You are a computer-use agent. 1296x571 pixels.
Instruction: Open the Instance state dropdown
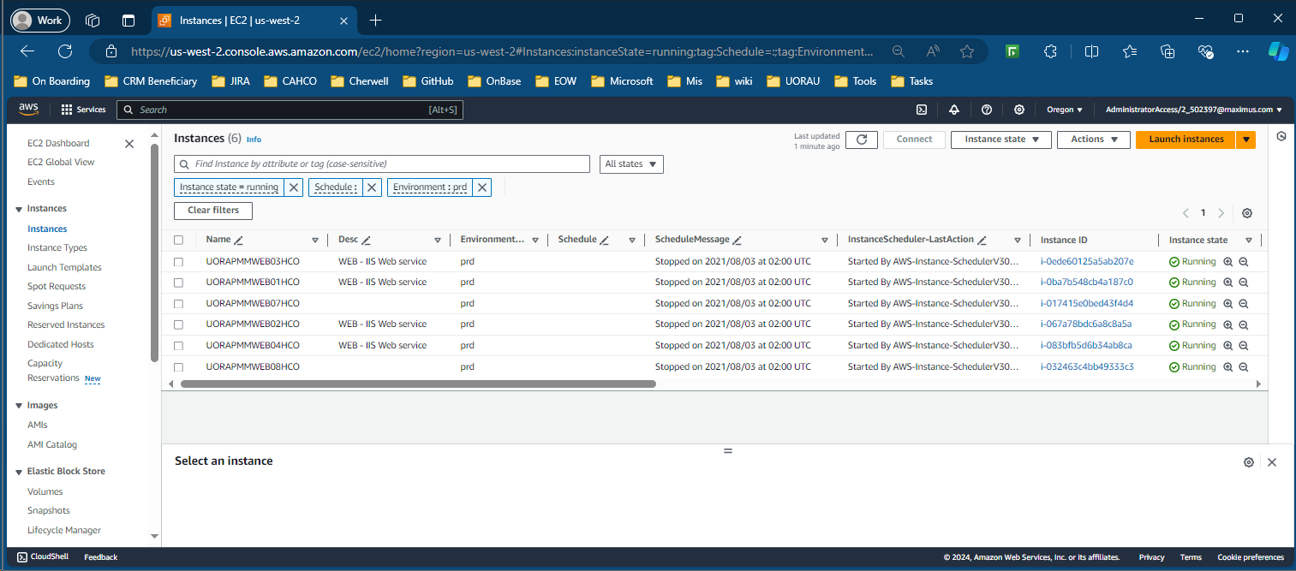pos(1000,140)
